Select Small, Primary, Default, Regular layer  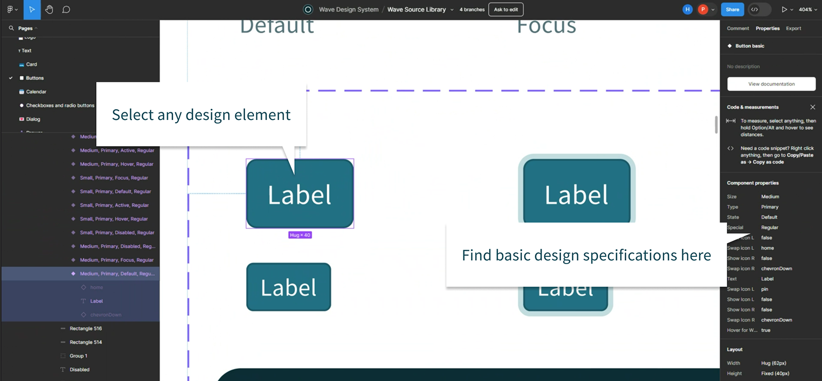pyautogui.click(x=115, y=192)
